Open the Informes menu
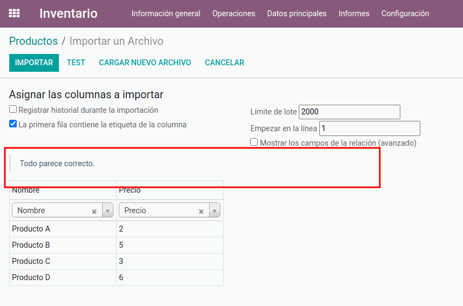 click(x=354, y=13)
